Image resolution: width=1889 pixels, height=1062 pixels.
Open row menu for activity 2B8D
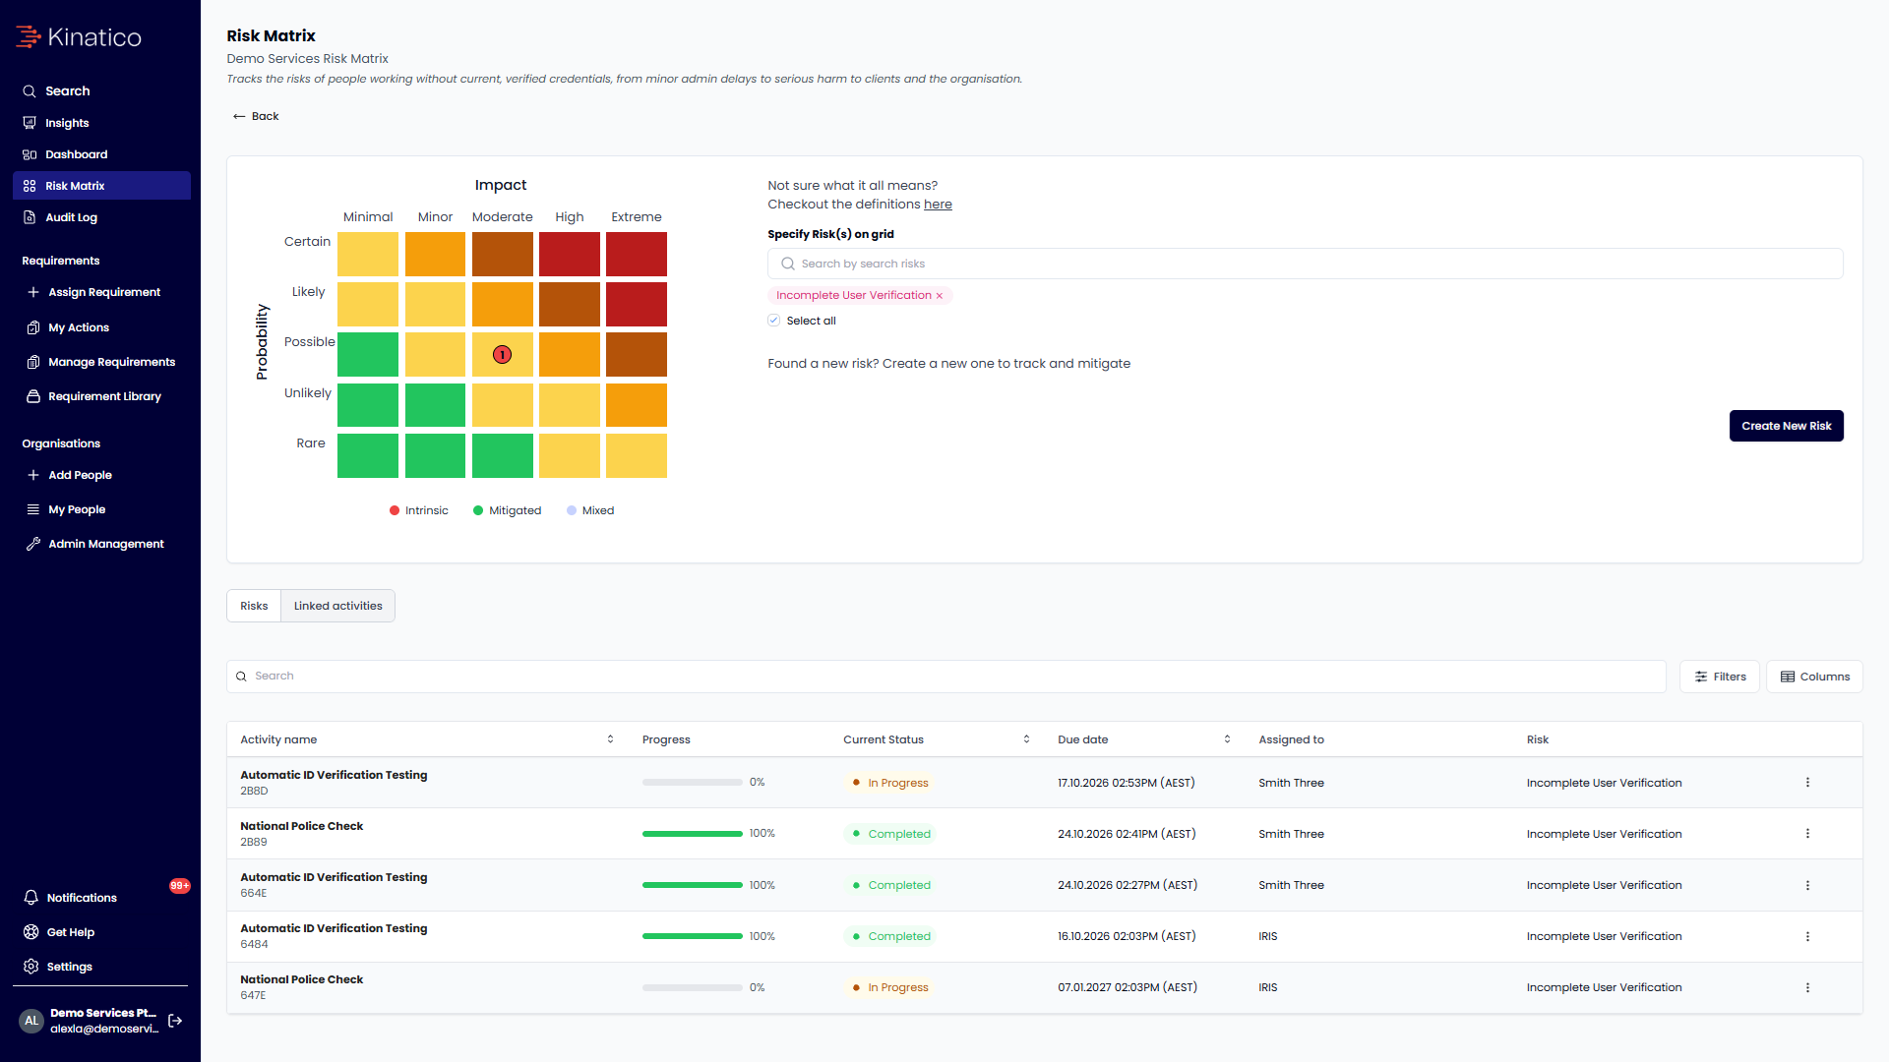pyautogui.click(x=1807, y=783)
